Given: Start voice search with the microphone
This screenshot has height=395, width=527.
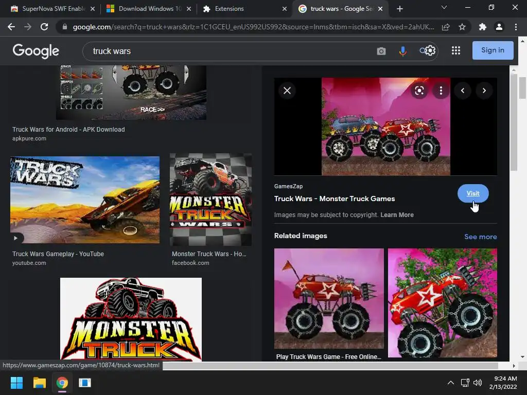Looking at the screenshot, I should point(402,51).
